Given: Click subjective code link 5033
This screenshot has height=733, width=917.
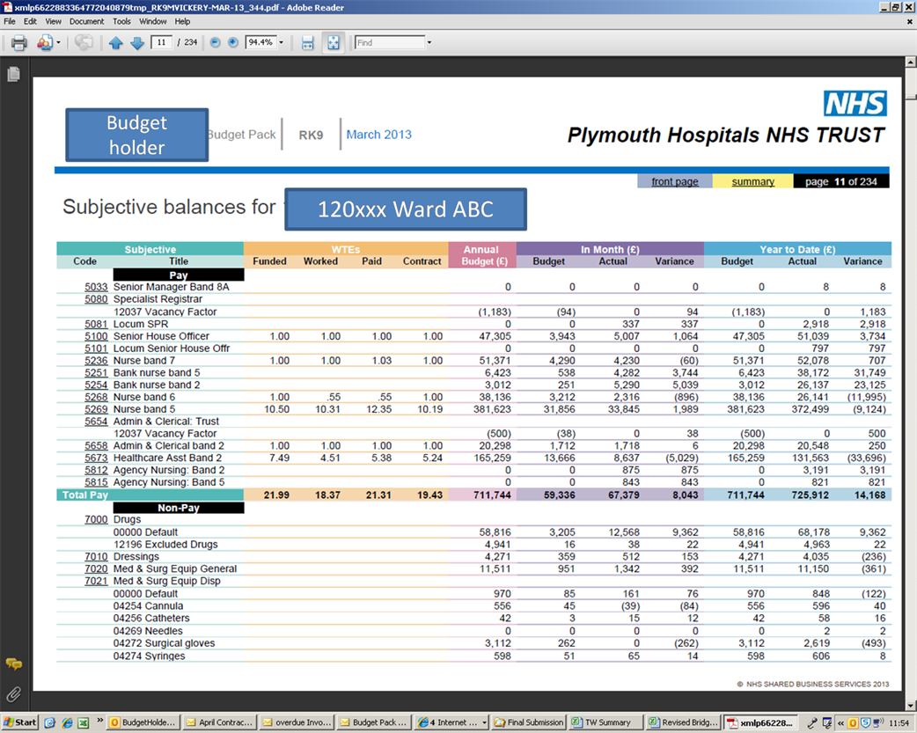Looking at the screenshot, I should 96,287.
